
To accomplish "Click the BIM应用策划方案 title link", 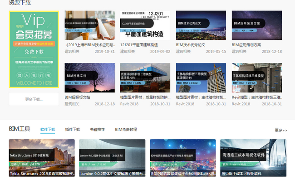I will pyautogui.click(x=246, y=45).
